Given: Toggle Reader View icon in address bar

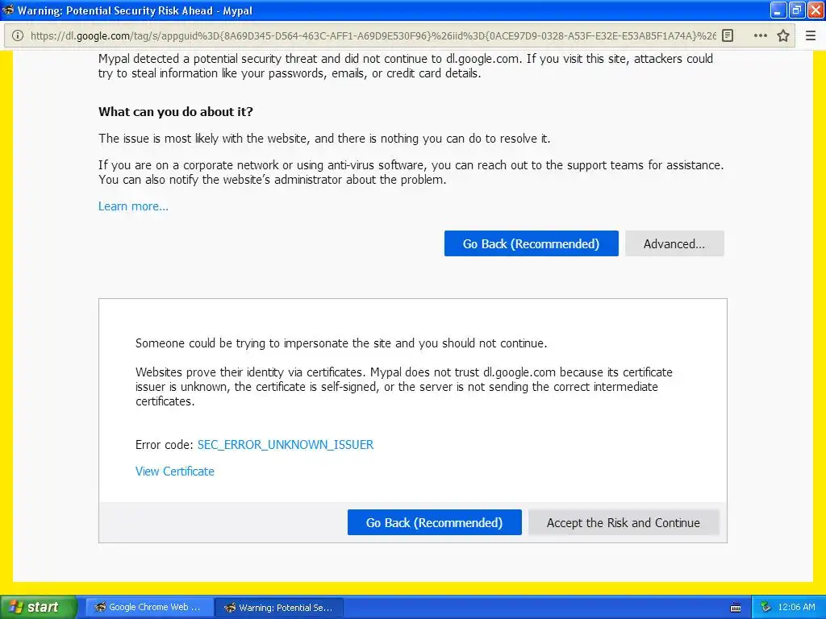Looking at the screenshot, I should 728,35.
